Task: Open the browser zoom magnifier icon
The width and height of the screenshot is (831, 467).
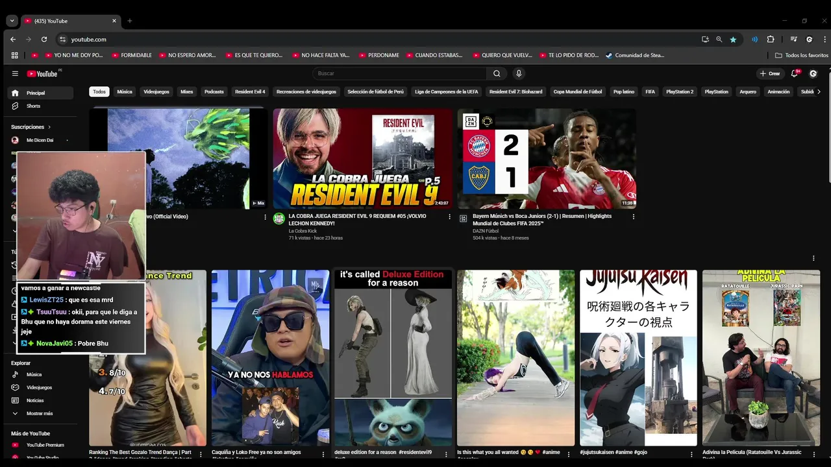Action: pyautogui.click(x=719, y=40)
